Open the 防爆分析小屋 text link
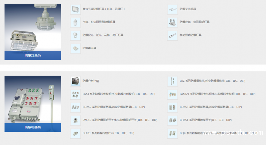266x145 pixels. (91, 81)
